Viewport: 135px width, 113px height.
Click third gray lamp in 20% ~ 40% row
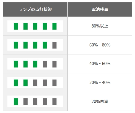click(x=35, y=83)
